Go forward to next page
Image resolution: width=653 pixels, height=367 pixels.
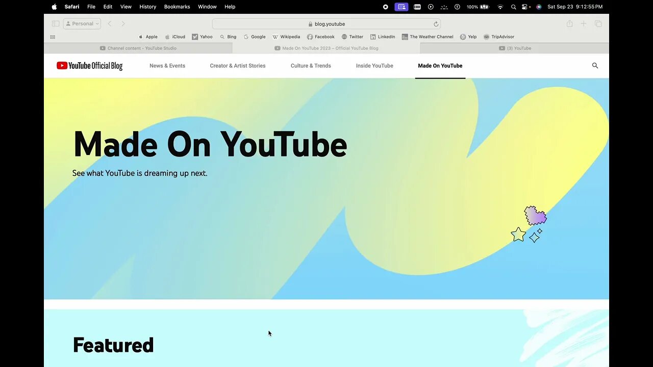tap(123, 23)
